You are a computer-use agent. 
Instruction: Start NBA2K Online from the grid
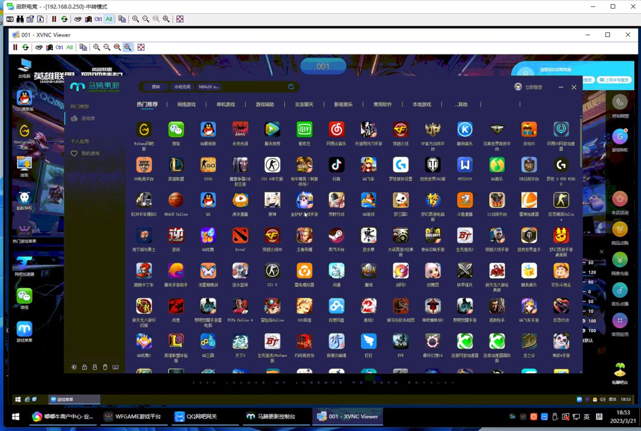[176, 200]
